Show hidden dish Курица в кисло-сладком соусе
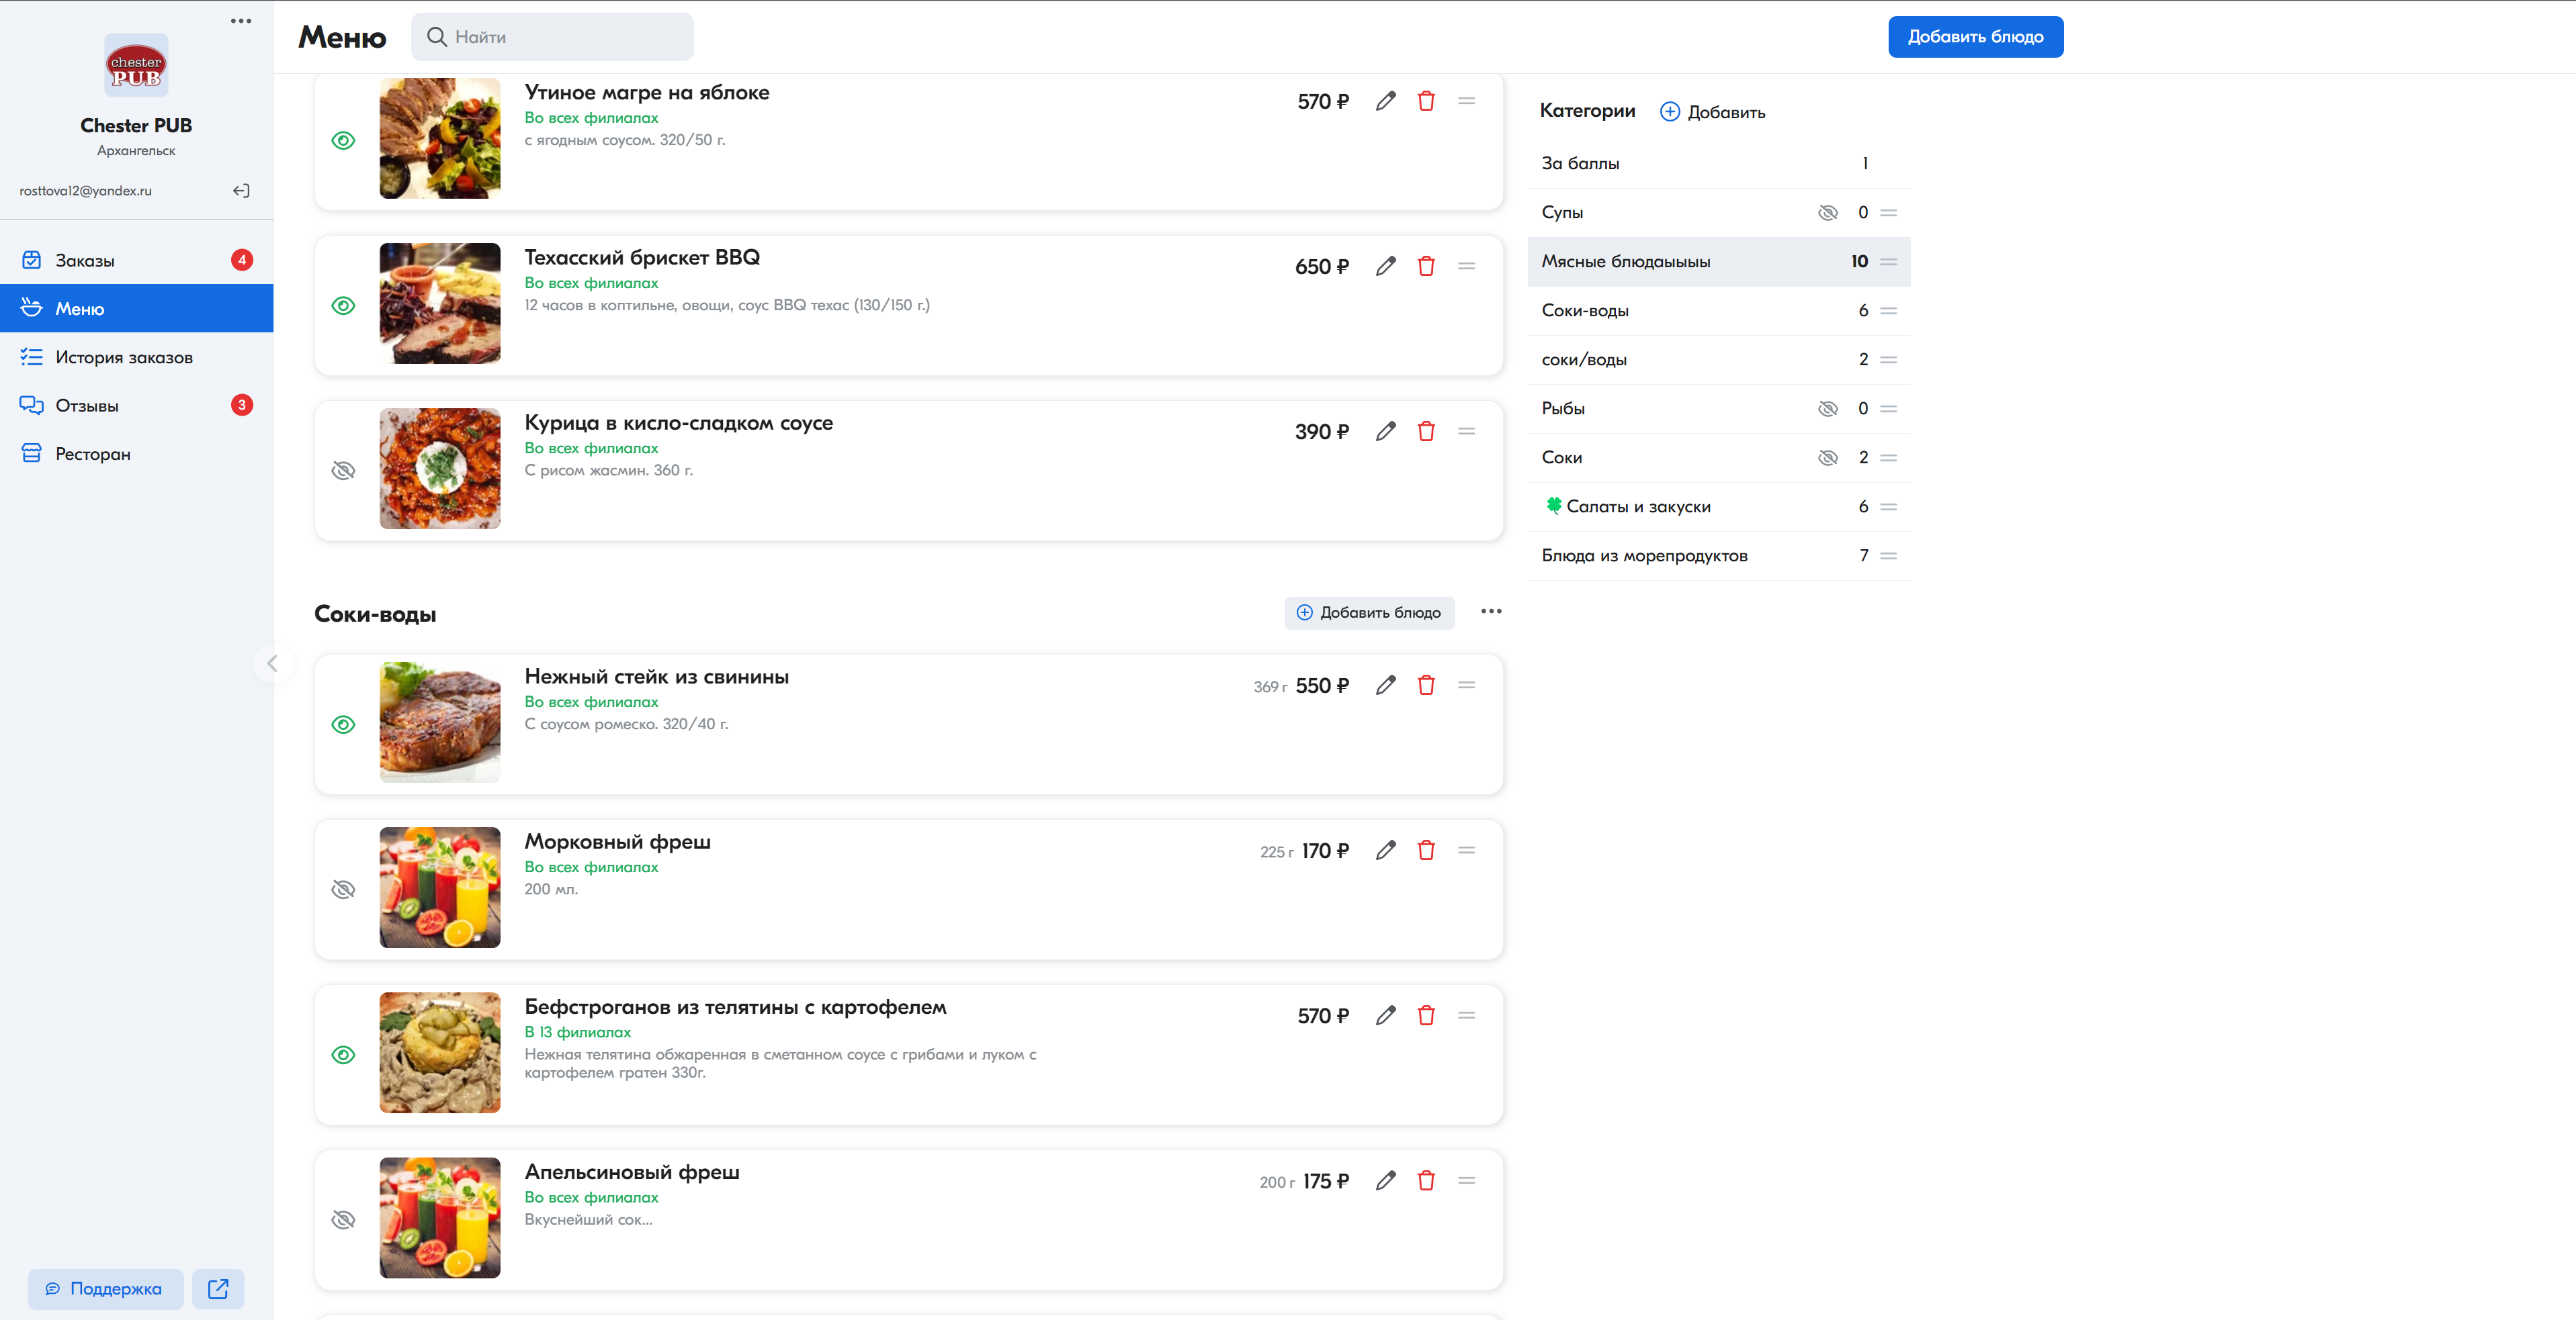 pyautogui.click(x=343, y=471)
